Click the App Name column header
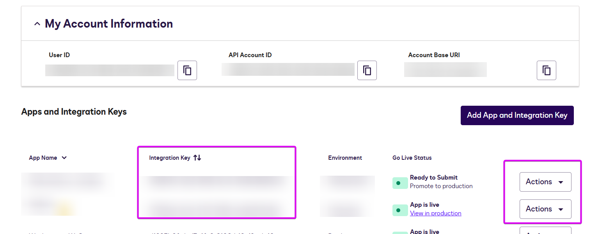The width and height of the screenshot is (591, 234). (x=43, y=158)
